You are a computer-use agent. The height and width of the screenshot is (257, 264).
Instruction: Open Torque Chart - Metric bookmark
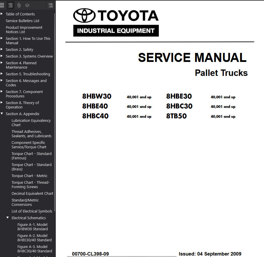coord(29,176)
